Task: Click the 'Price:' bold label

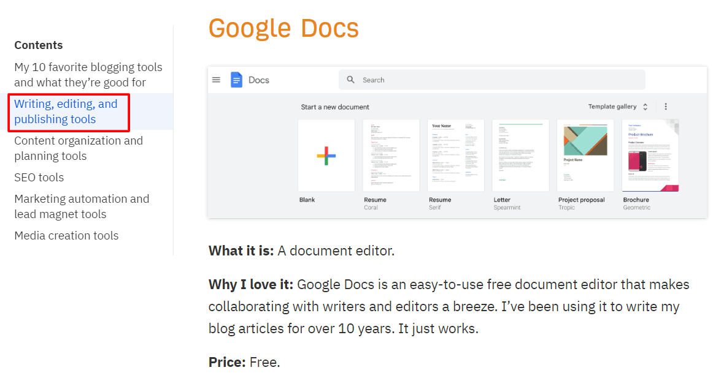Action: pyautogui.click(x=227, y=362)
